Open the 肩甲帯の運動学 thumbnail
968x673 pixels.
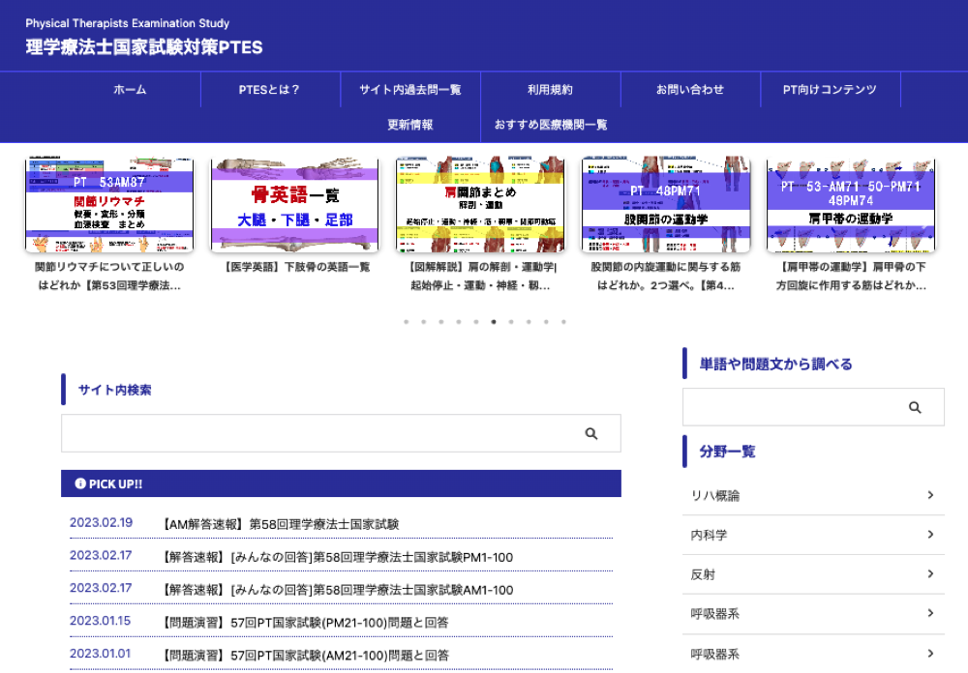point(851,204)
